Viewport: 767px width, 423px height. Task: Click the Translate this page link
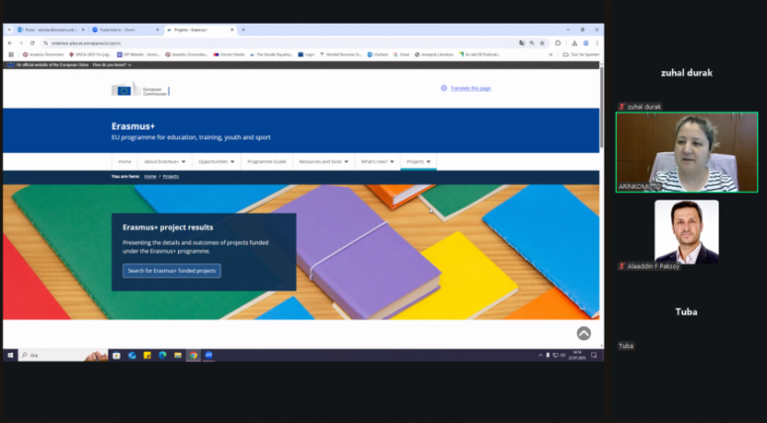[470, 88]
